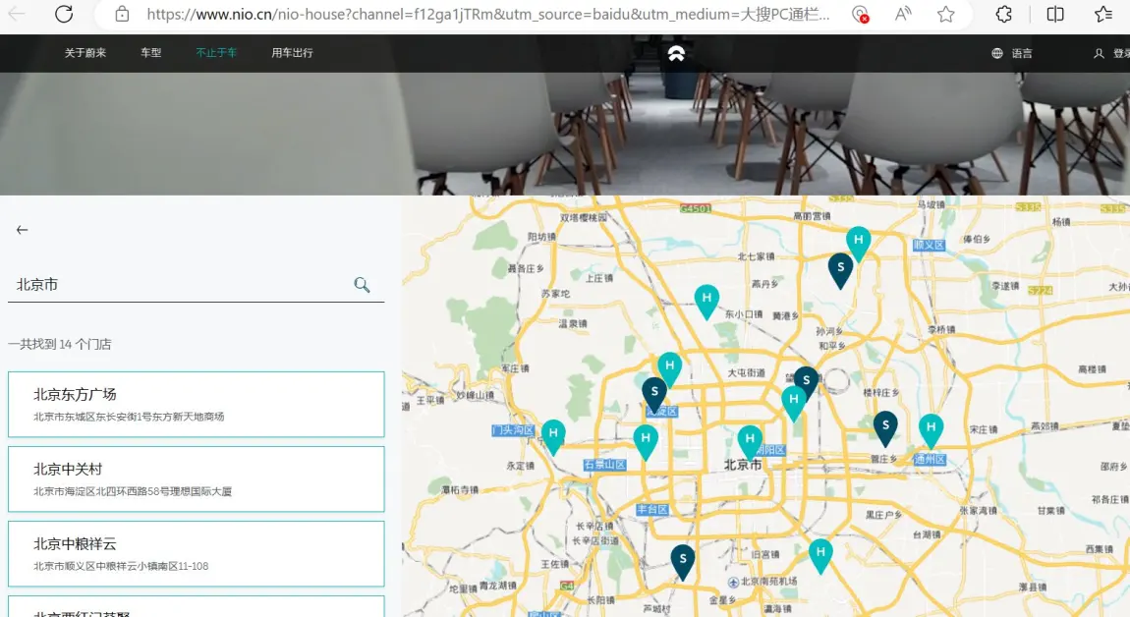Open the 北京中粮祥云 store card
This screenshot has height=617, width=1130.
click(196, 553)
